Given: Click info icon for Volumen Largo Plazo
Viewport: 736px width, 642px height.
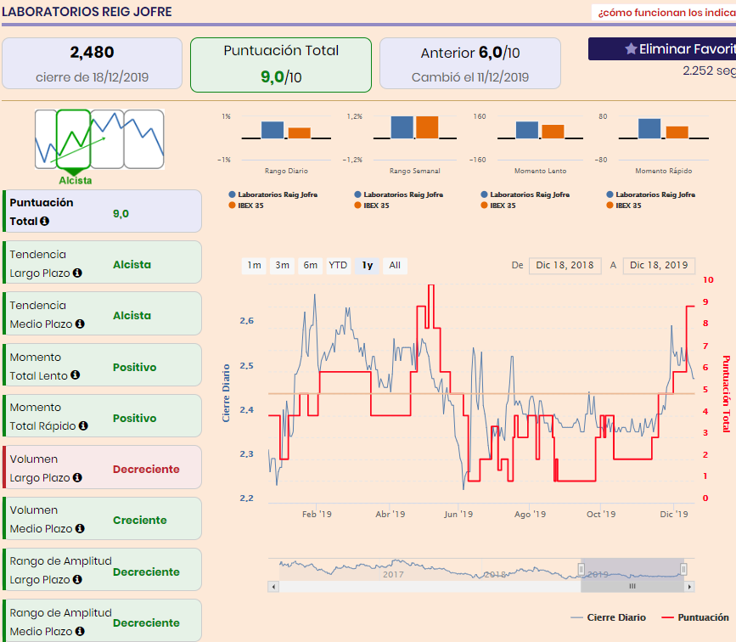Looking at the screenshot, I should 77,477.
